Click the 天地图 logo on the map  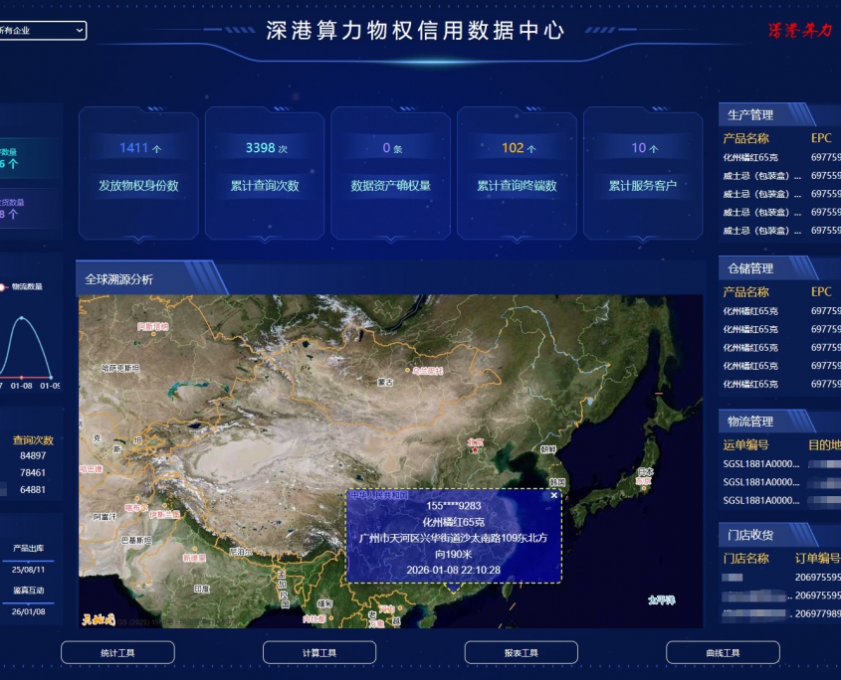(x=99, y=619)
